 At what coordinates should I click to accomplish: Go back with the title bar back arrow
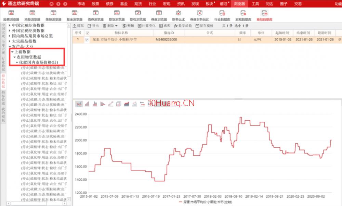[58, 4]
